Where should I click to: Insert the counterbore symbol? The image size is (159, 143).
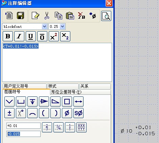point(21,102)
